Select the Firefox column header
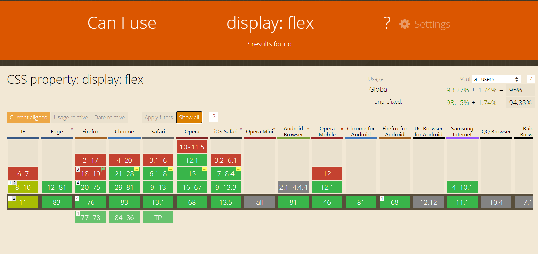 pos(91,132)
